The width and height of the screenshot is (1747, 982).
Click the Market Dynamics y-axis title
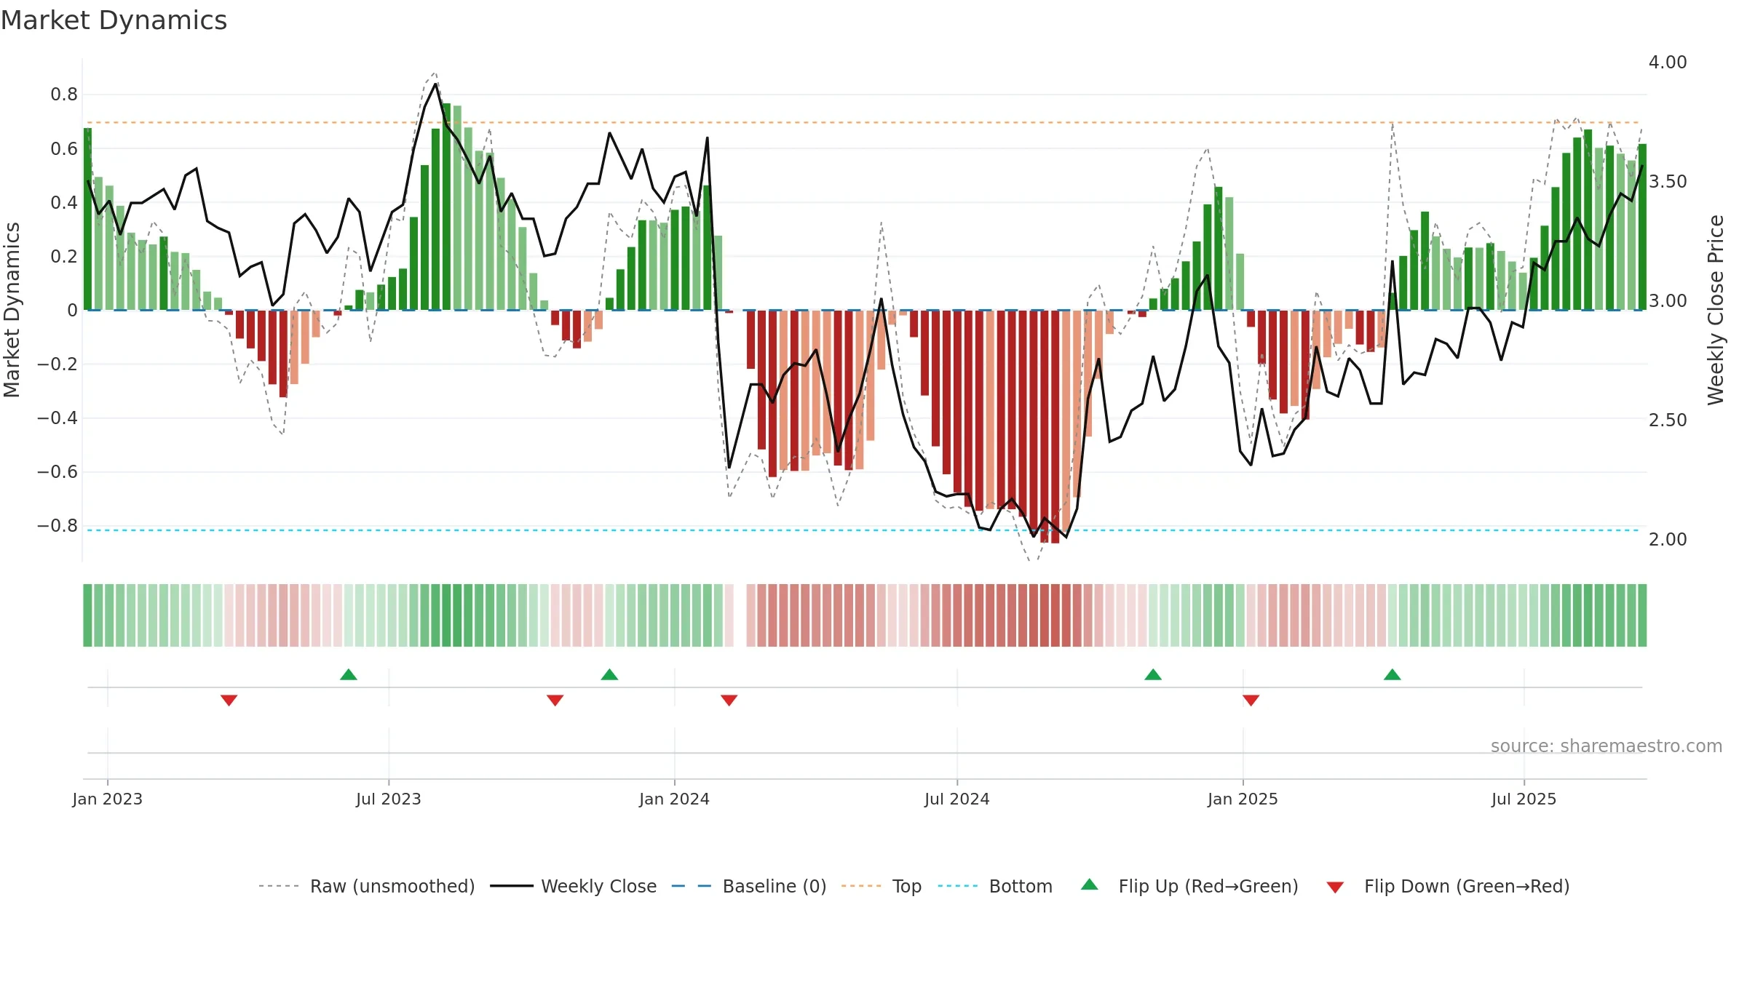(x=12, y=310)
